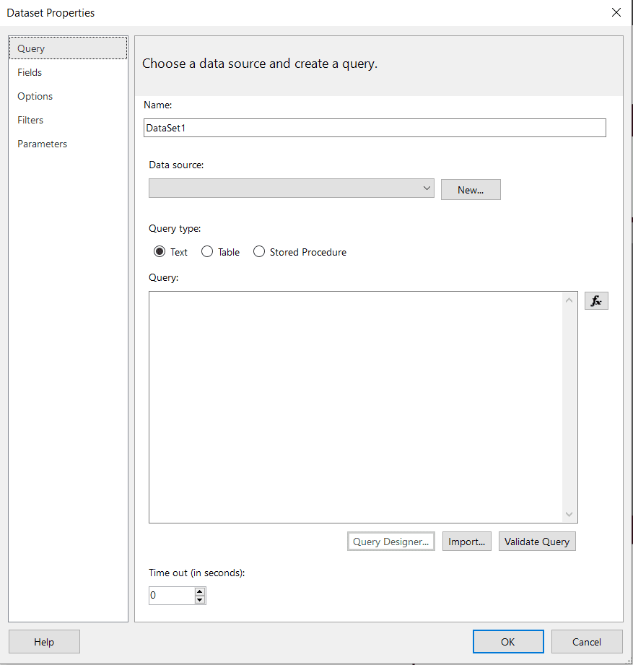This screenshot has width=633, height=665.
Task: Open the Query Designer
Action: click(x=391, y=542)
